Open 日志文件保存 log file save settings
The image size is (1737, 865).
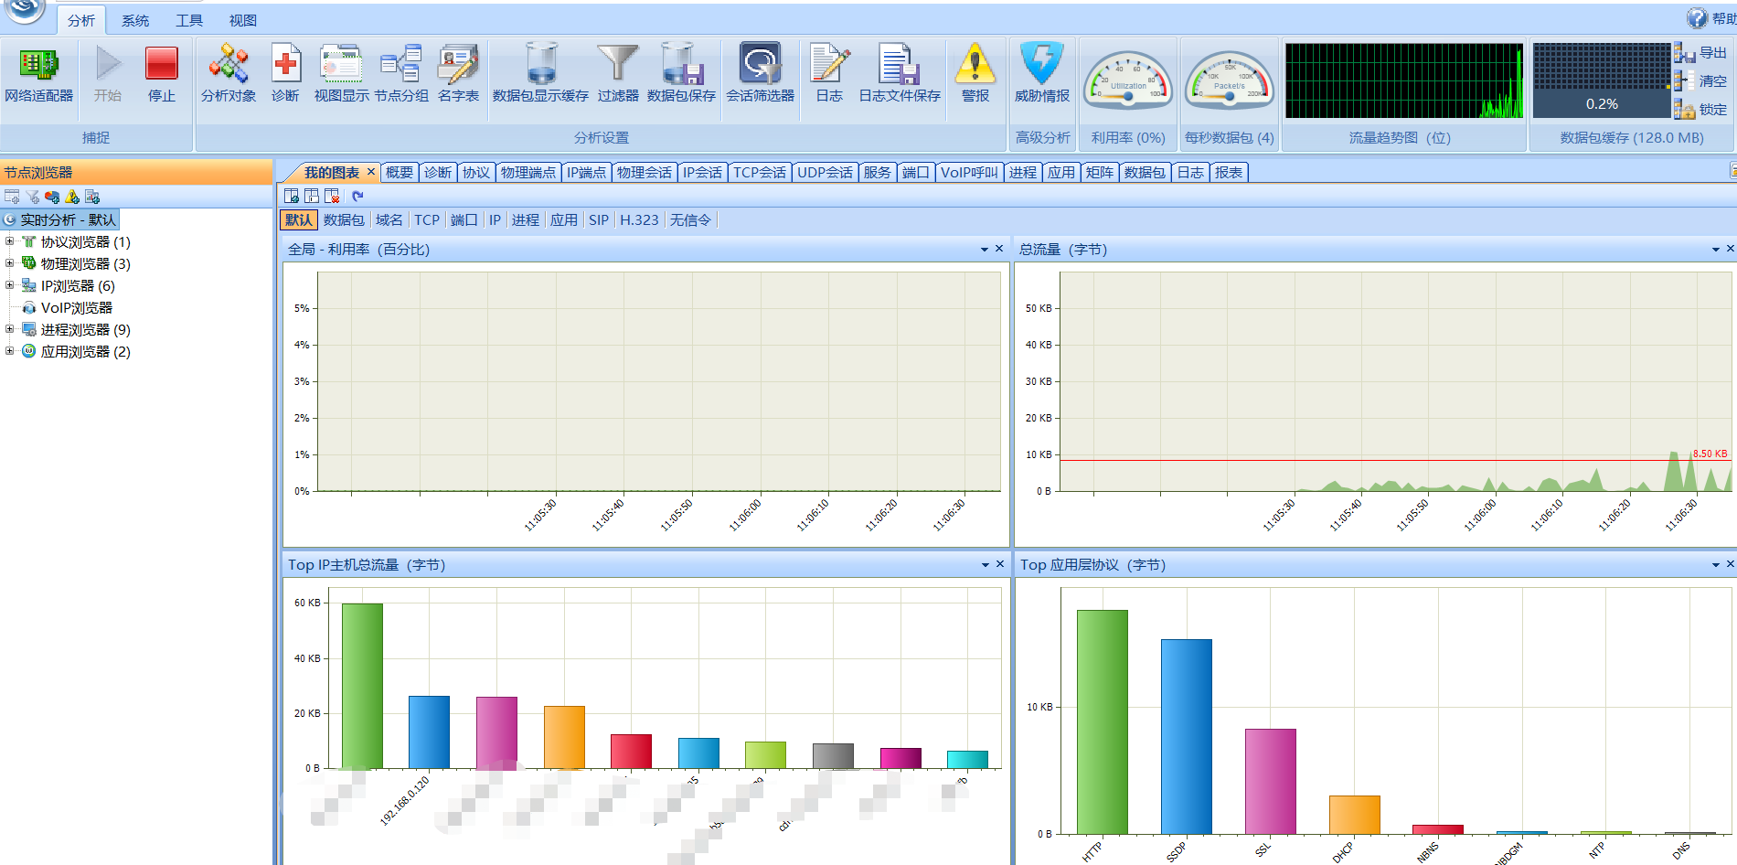(x=900, y=75)
